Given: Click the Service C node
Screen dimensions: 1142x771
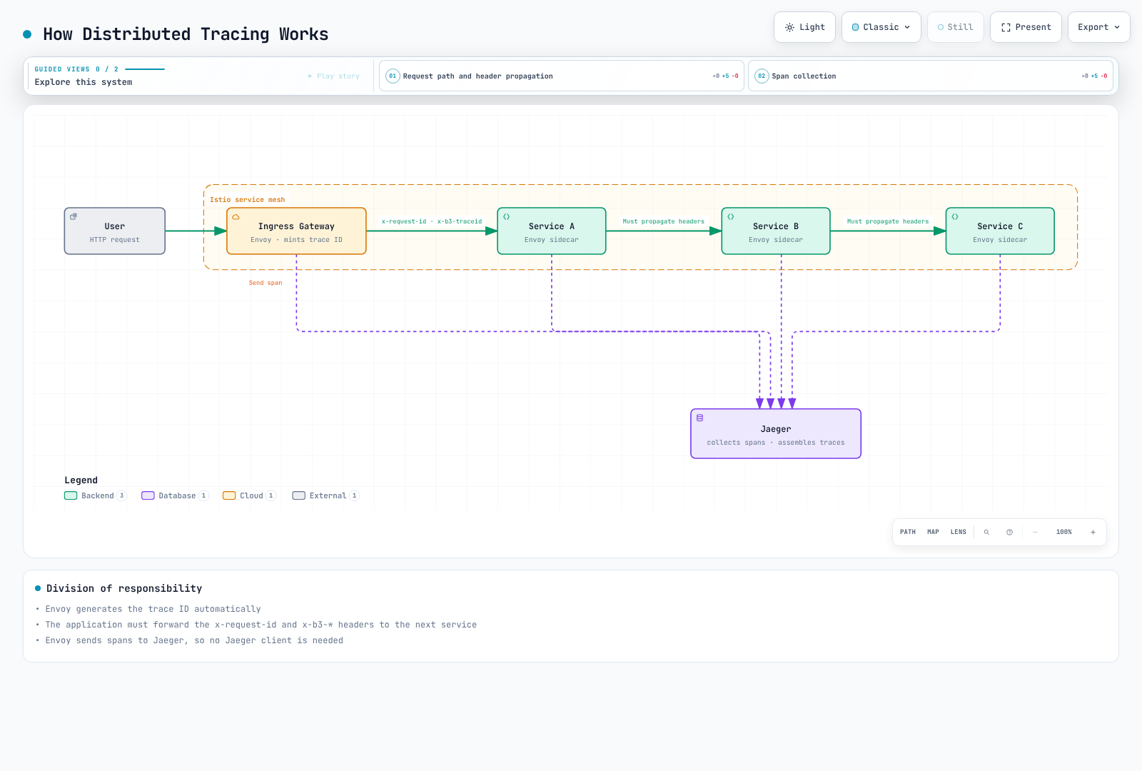Looking at the screenshot, I should point(1000,231).
